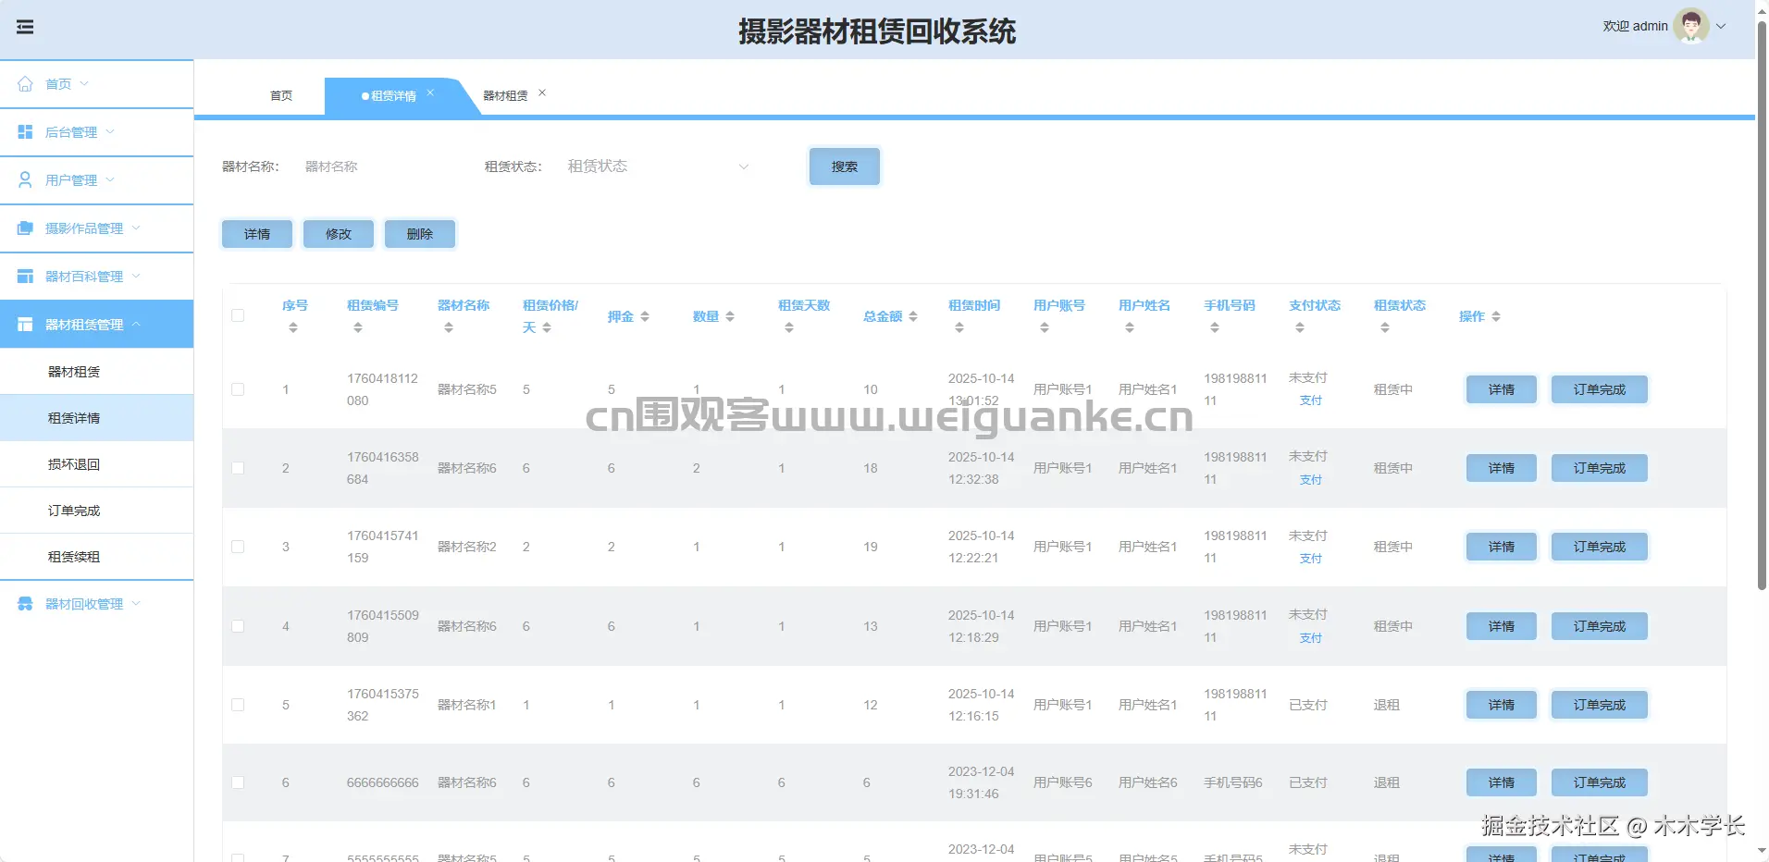The height and width of the screenshot is (862, 1769).
Task: Toggle the sidebar collapse hamburger icon
Action: pos(25,27)
